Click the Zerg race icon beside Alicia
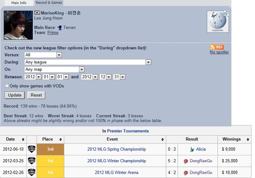Screen dimensions: 255x178 pyautogui.click(x=192, y=149)
